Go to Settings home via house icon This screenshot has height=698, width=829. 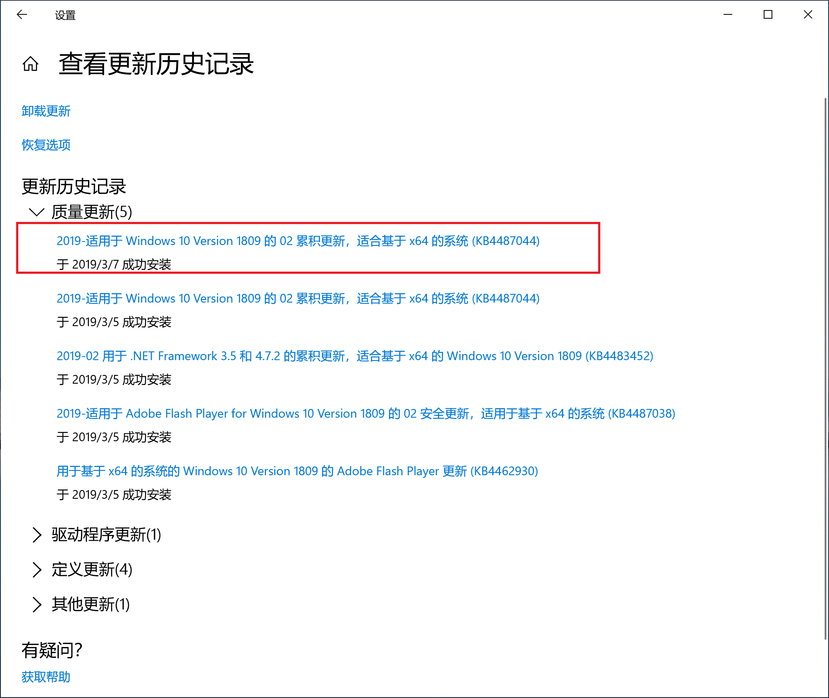pos(30,64)
